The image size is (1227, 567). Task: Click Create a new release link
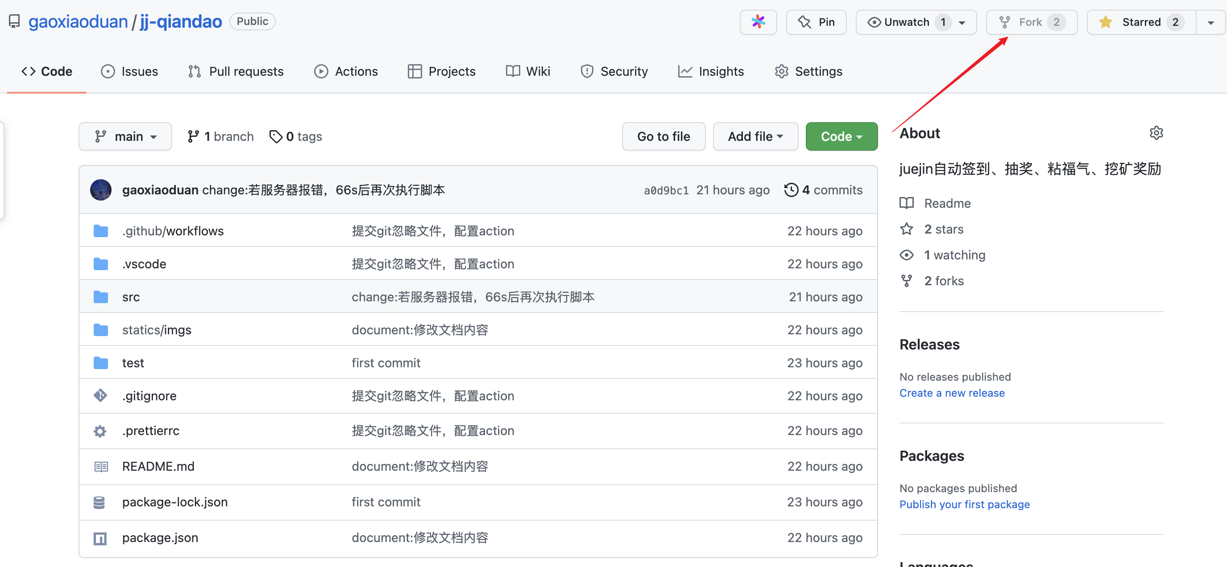[x=952, y=393]
